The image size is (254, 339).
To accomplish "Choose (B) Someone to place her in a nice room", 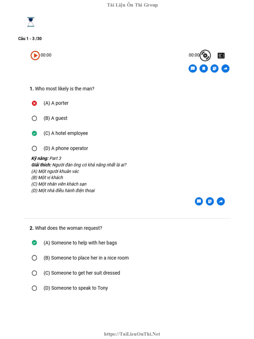I will click(34, 258).
